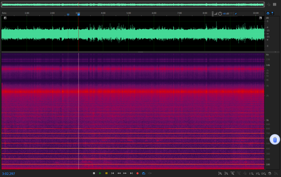Click the 3:02.297 timecode display
Viewport: 281px width, 177px height.
coord(8,173)
